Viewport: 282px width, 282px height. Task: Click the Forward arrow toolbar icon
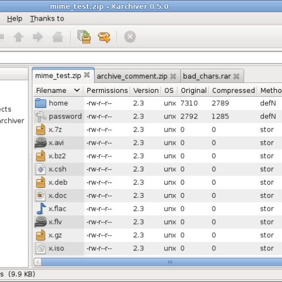[38, 36]
